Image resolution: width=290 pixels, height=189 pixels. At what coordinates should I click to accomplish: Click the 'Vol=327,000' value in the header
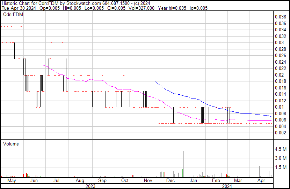coord(142,8)
